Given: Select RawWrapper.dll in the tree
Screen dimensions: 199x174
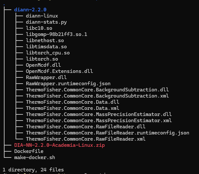Looking at the screenshot, I should click(x=46, y=77).
